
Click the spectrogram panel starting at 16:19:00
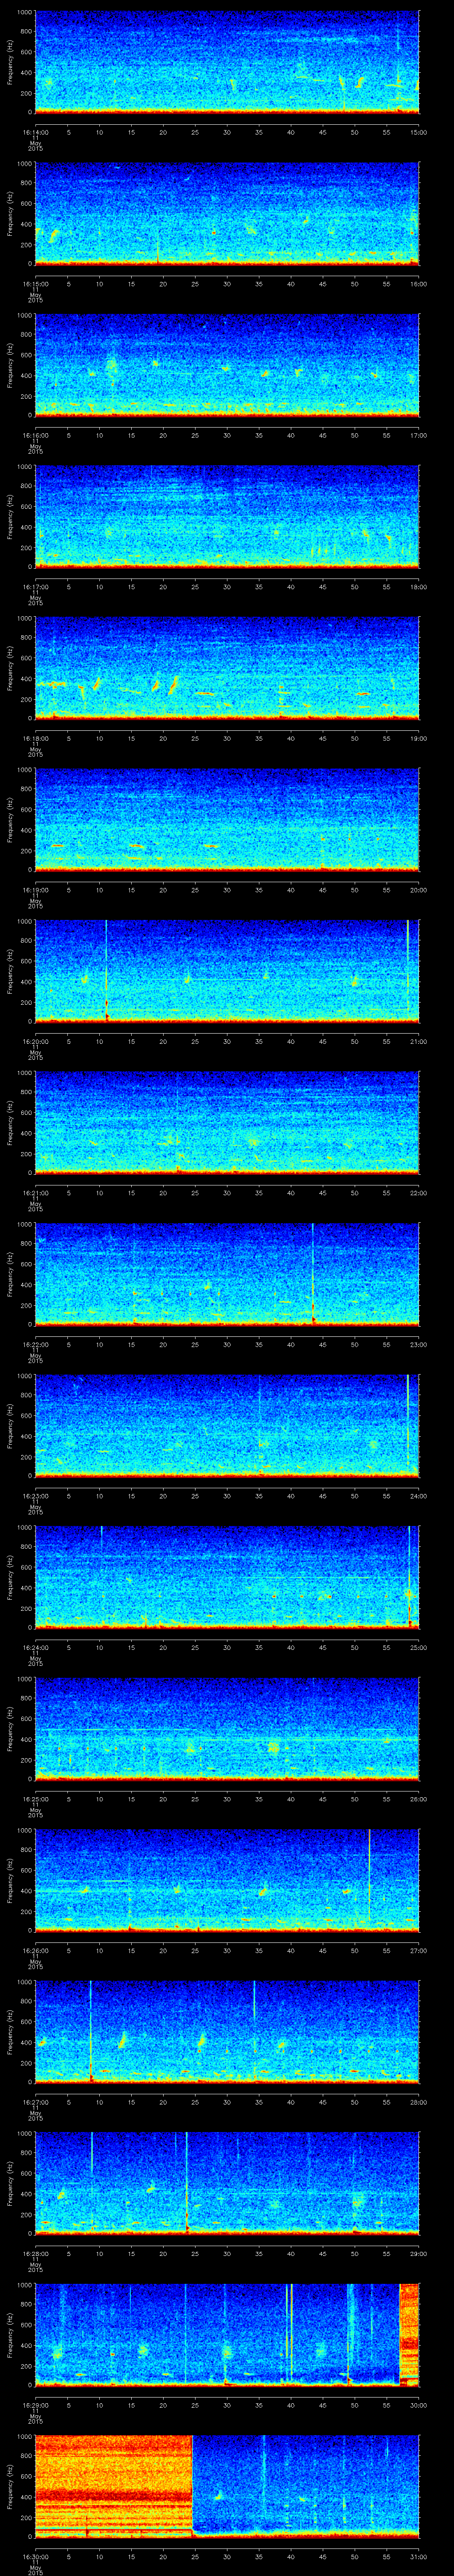(x=227, y=820)
